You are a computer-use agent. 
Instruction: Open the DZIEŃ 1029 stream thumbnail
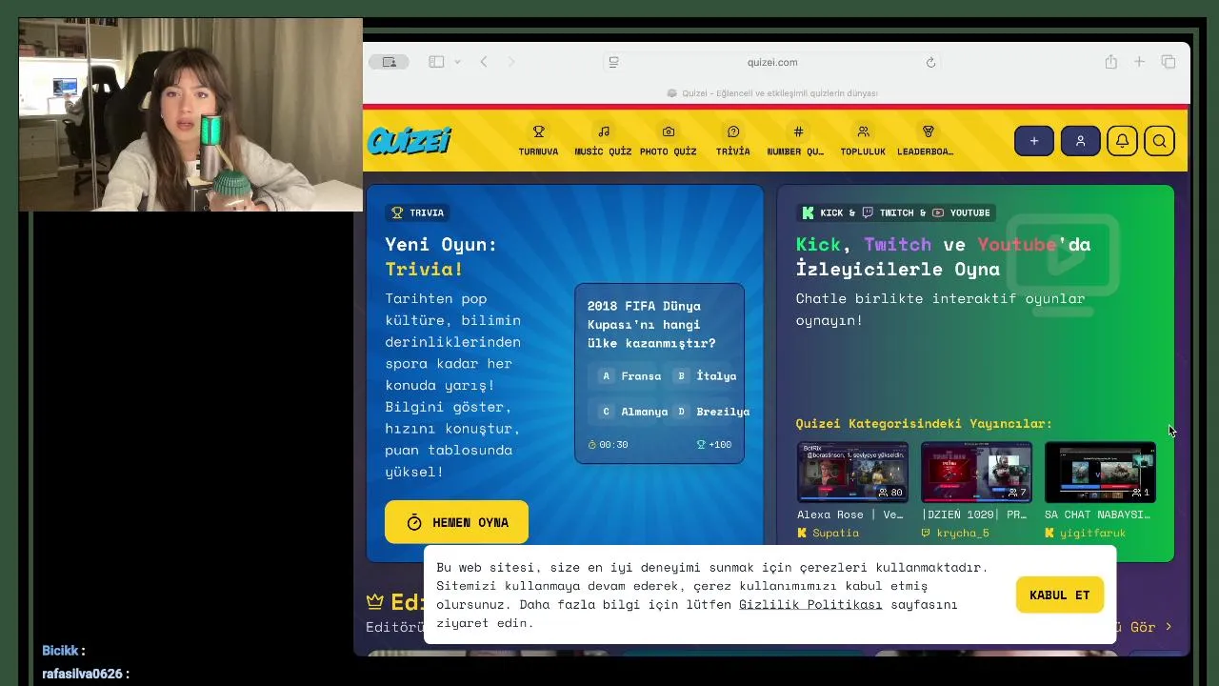tap(976, 472)
